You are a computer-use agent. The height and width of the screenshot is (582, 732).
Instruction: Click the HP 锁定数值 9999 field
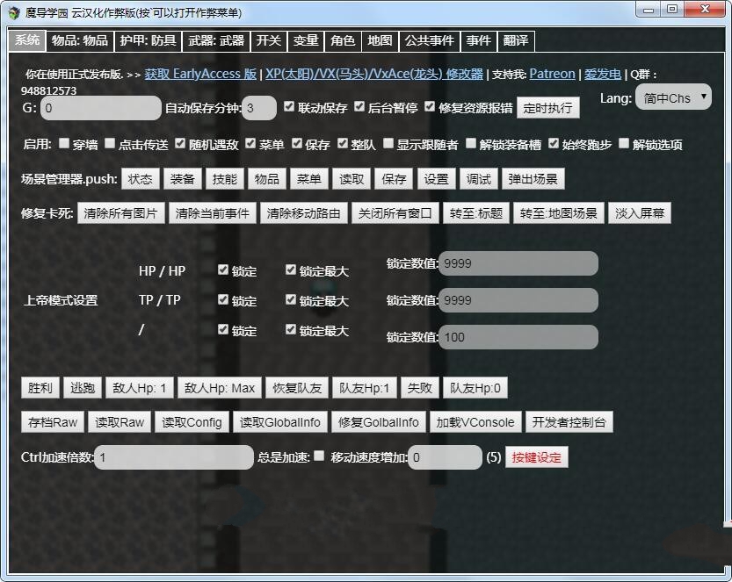click(x=518, y=263)
